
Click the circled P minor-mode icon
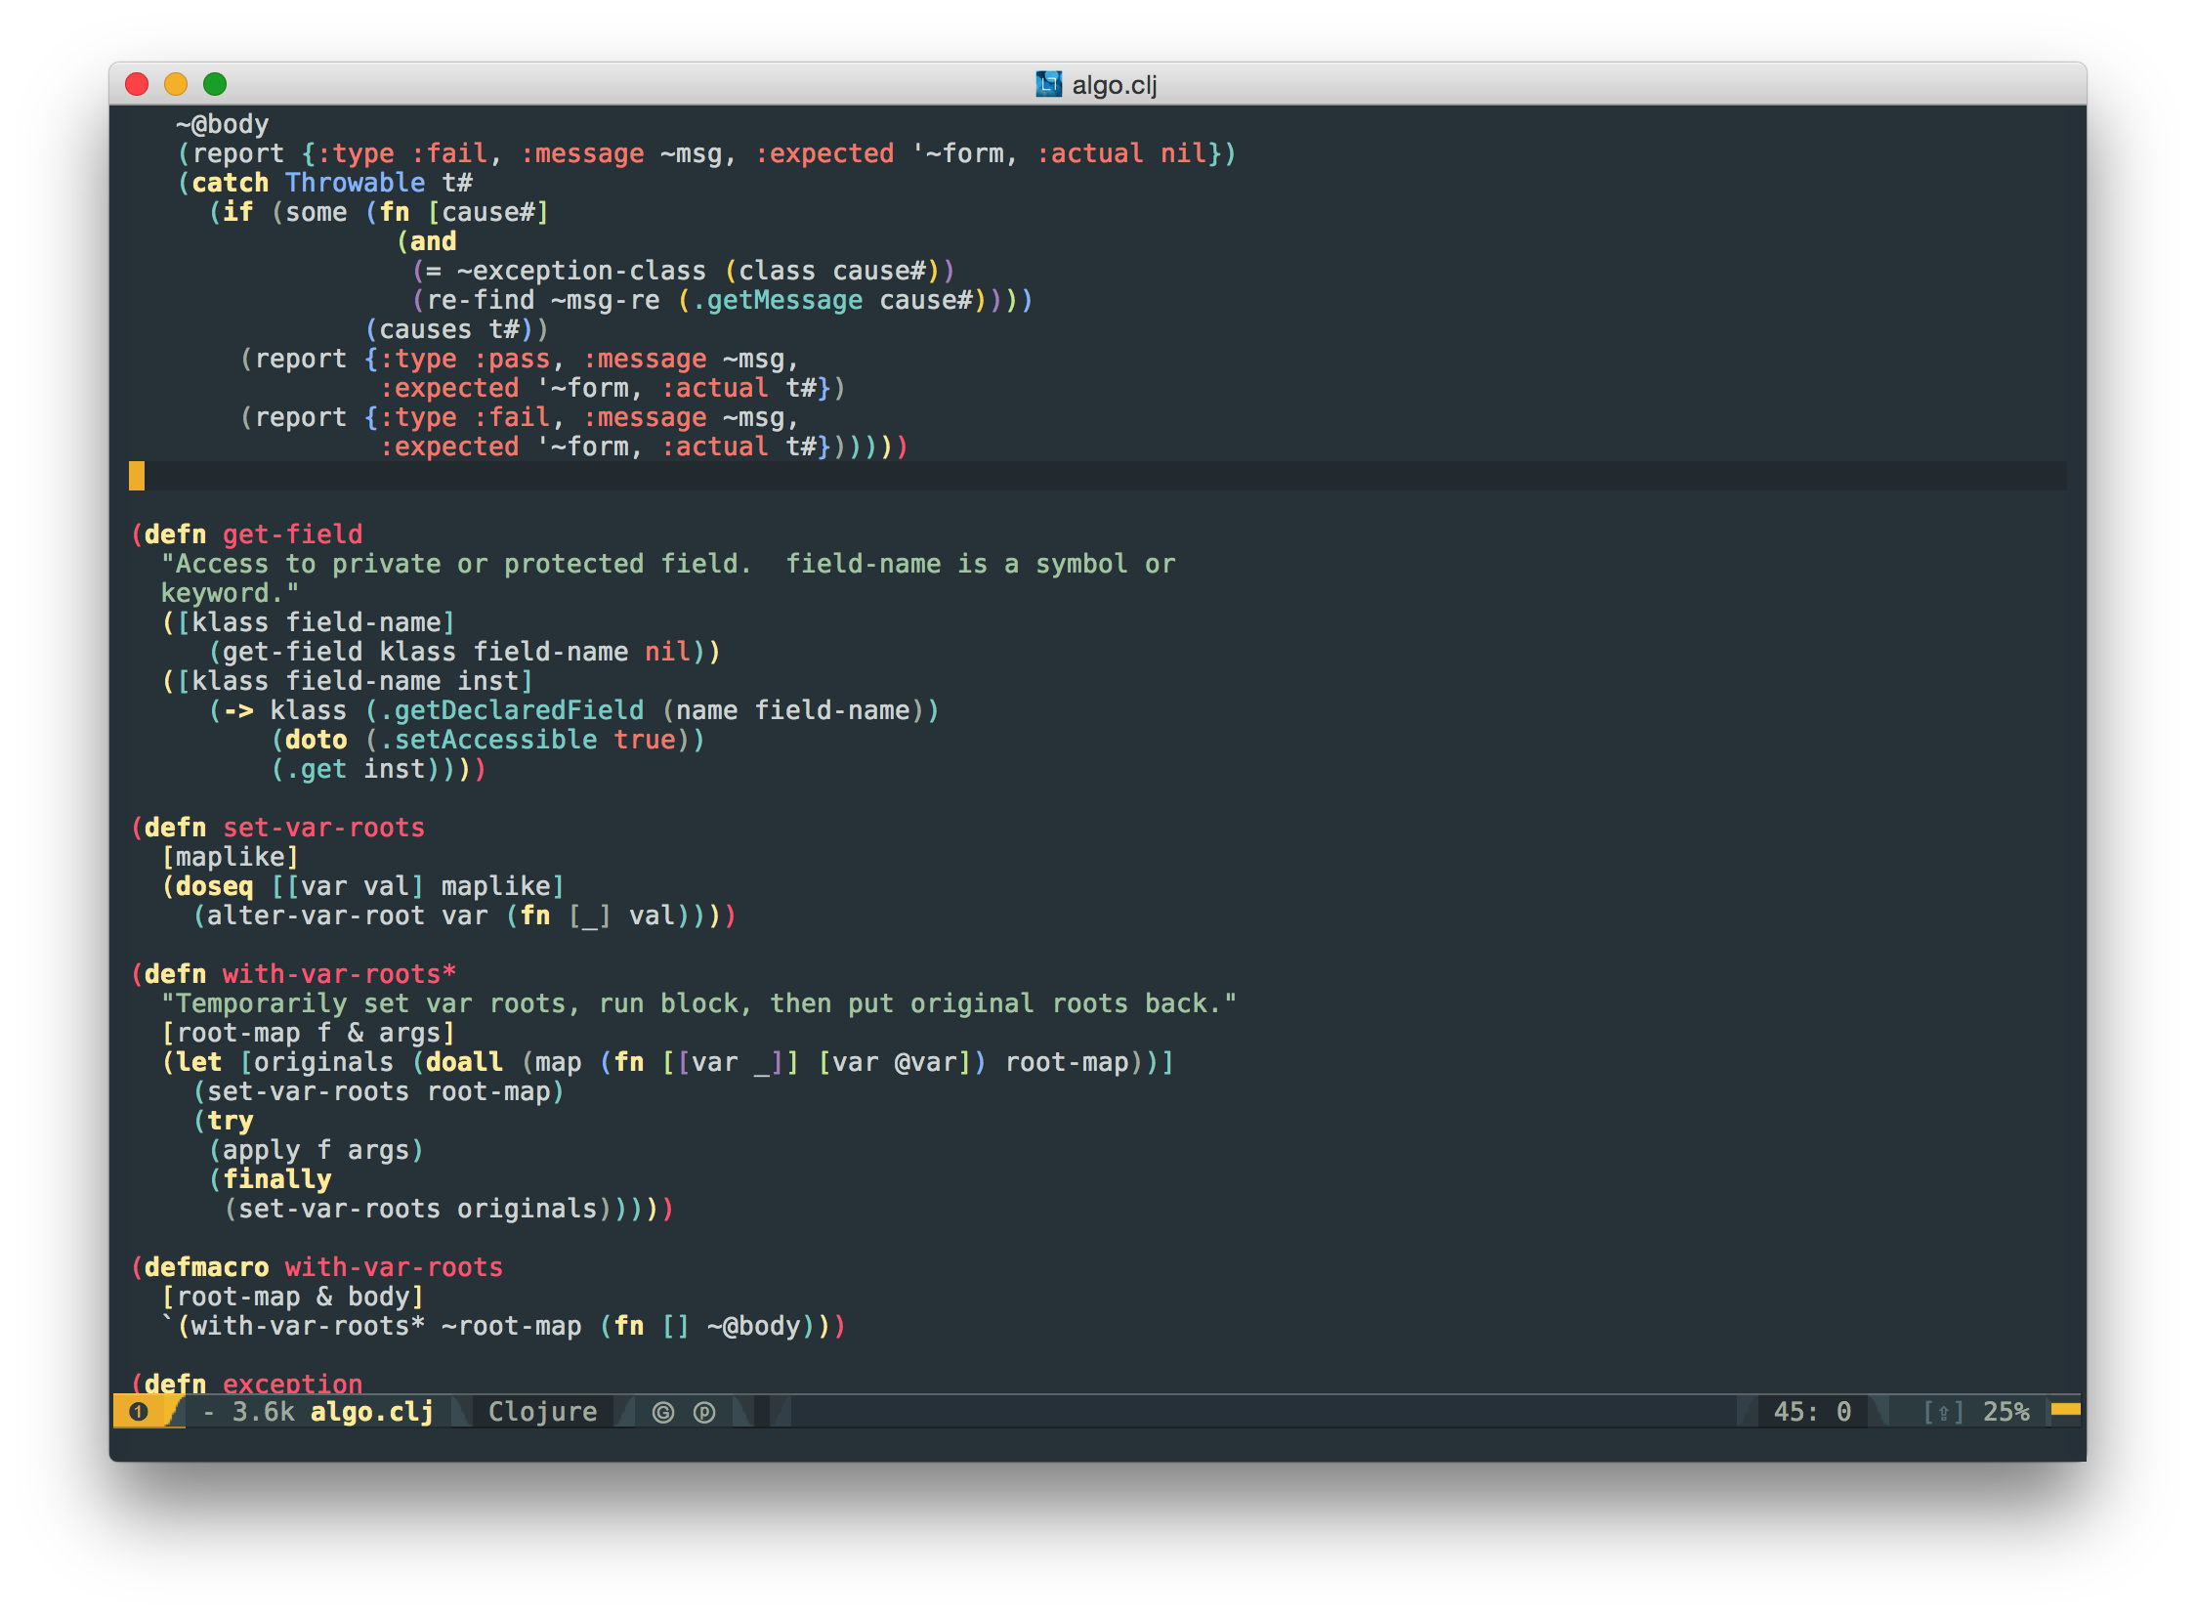click(704, 1412)
